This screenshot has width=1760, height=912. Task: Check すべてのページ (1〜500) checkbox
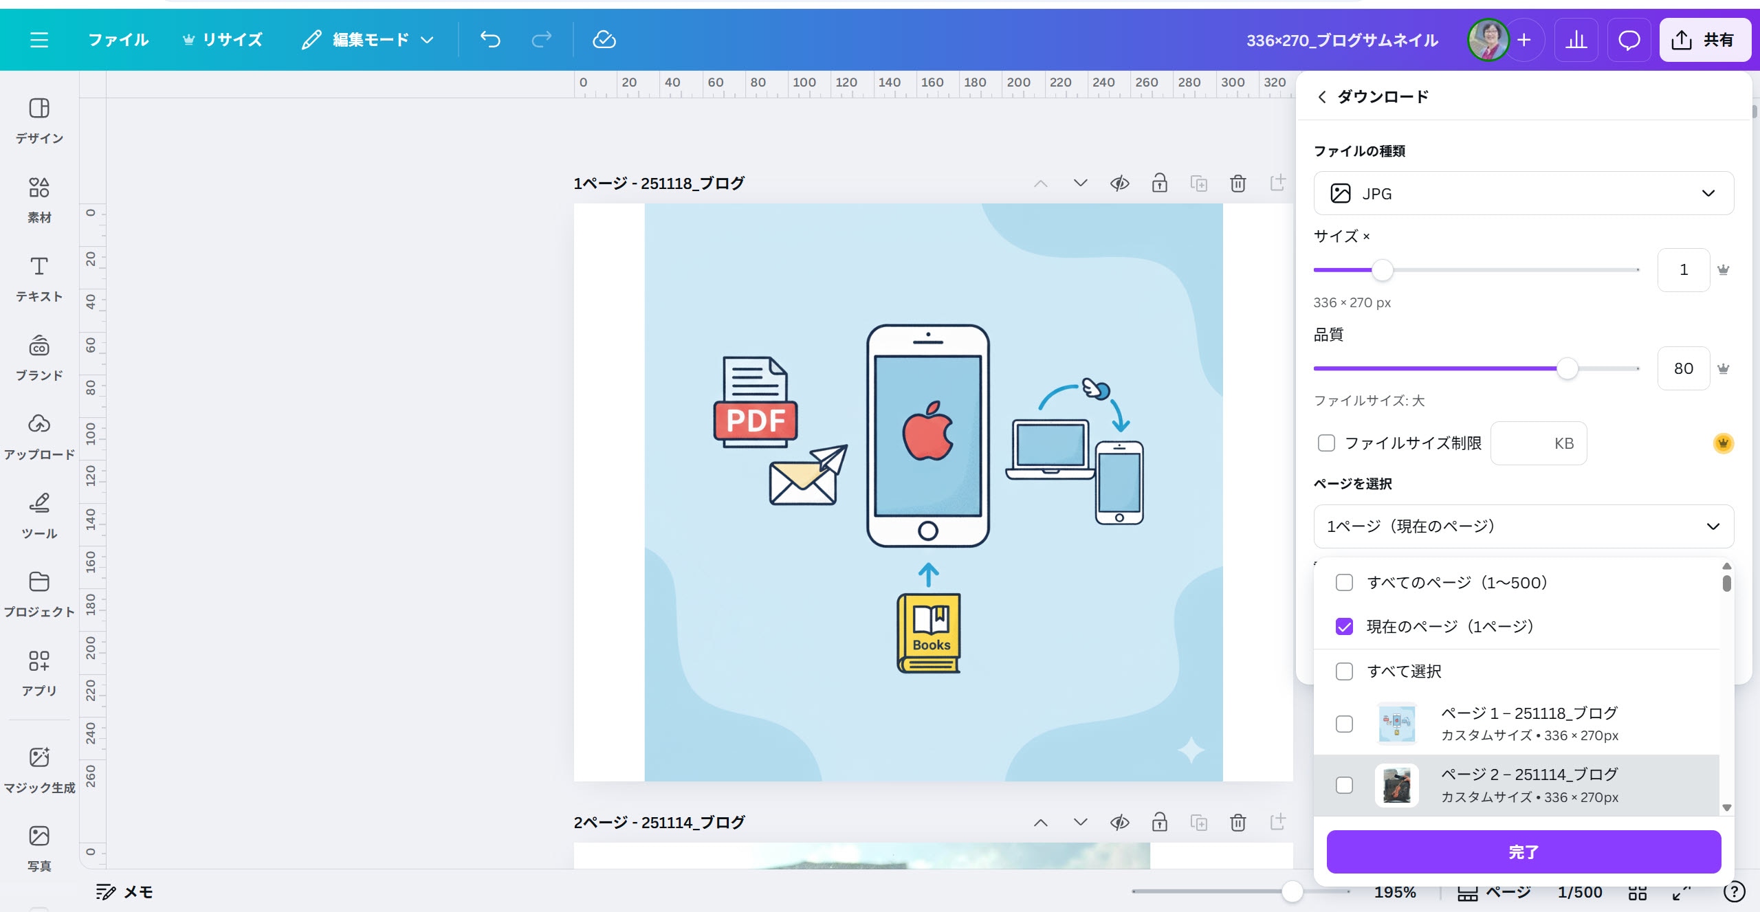1344,583
